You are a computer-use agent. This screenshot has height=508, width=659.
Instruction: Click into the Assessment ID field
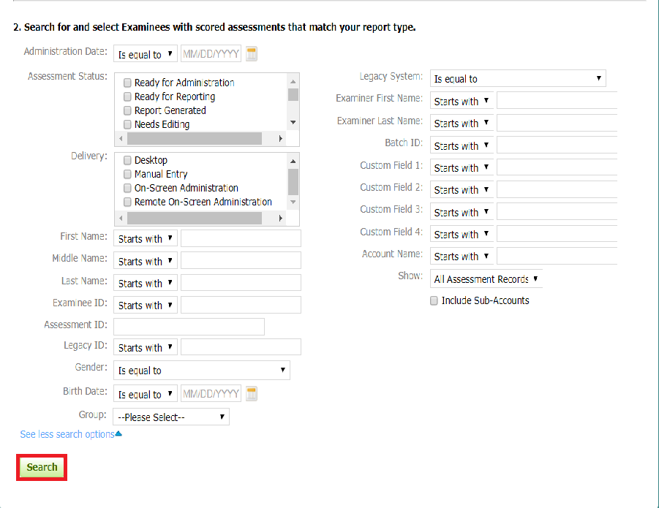[189, 326]
